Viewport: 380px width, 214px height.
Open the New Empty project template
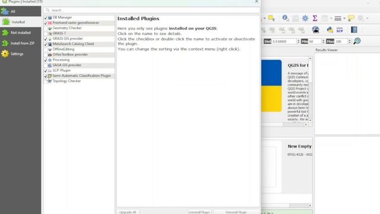(x=287, y=166)
